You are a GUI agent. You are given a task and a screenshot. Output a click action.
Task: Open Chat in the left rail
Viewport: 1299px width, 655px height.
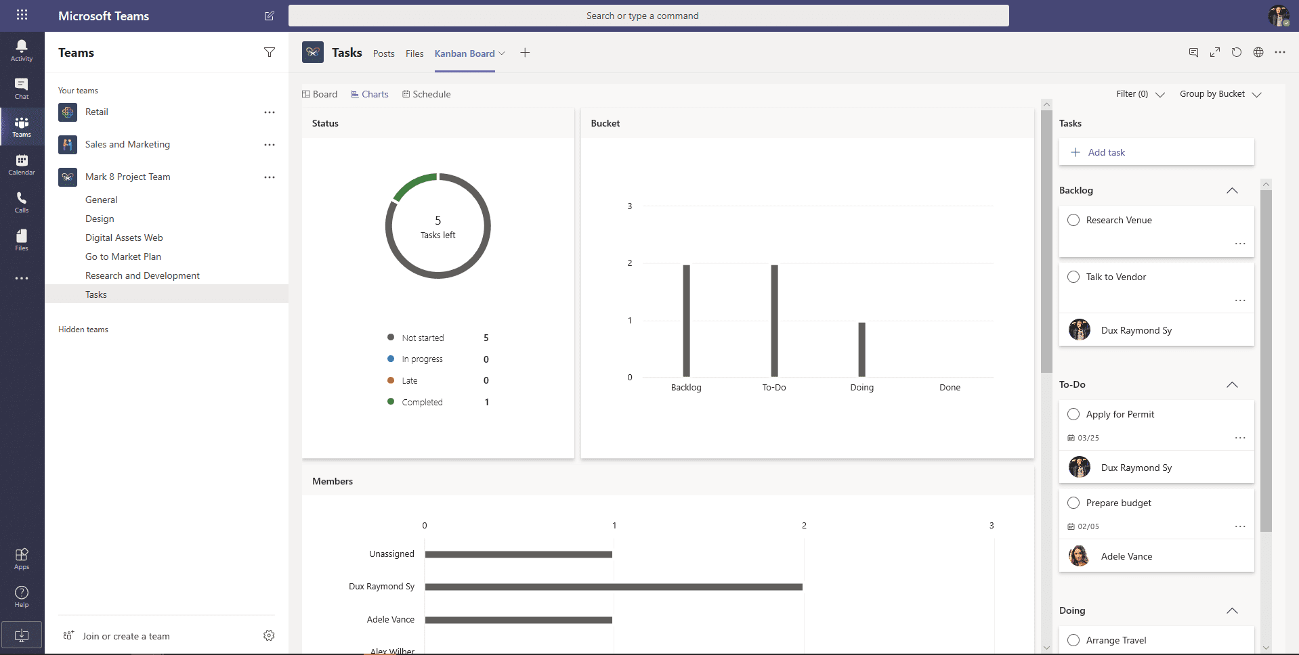tap(22, 89)
